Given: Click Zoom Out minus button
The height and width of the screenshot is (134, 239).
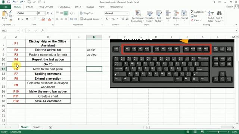Looking at the screenshot, I should pos(207,132).
